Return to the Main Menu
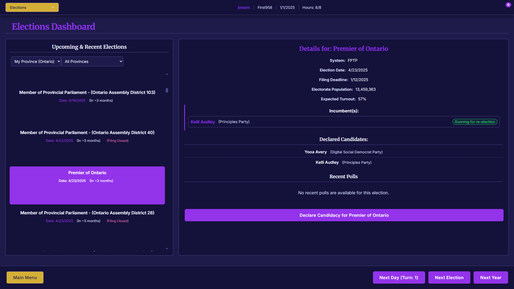Viewport: 514px width, 289px height. point(25,277)
